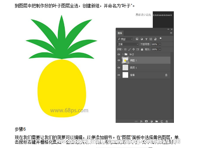Click the shape layer filter icon
The height and width of the screenshot is (148, 200).
(x=151, y=39)
